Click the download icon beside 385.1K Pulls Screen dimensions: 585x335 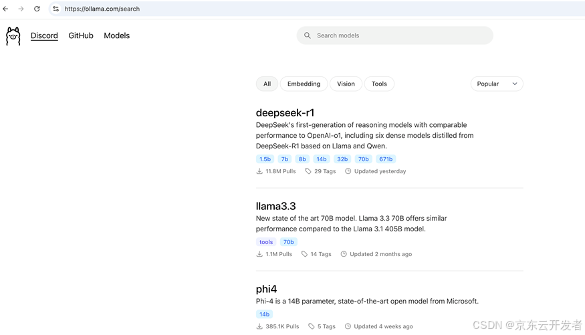click(259, 326)
